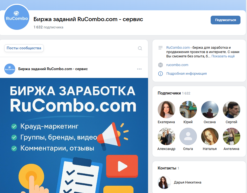Open subscriber Екатерина's avatar

166,109
